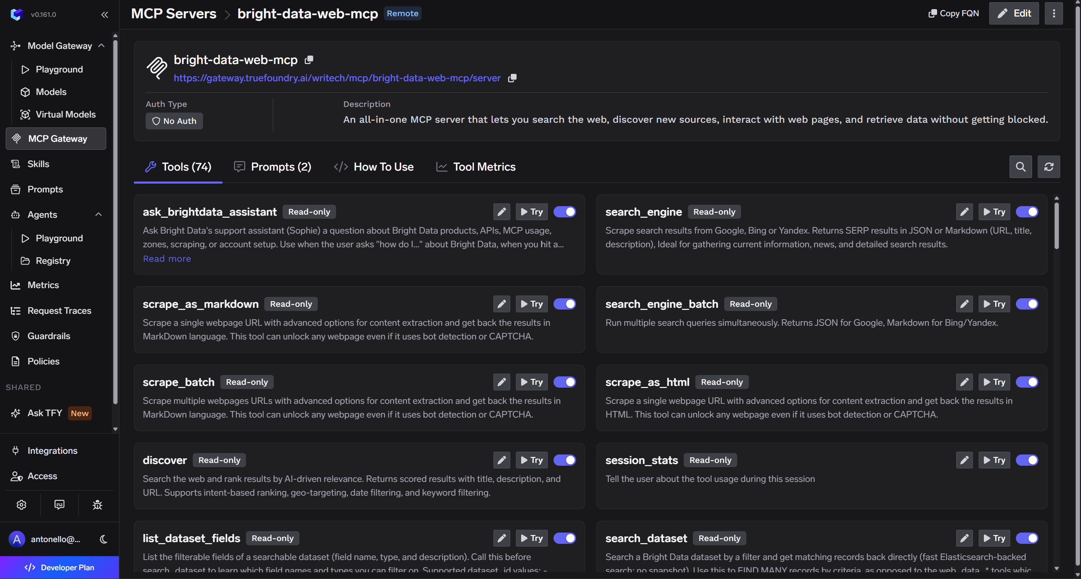Click Copy FQN
This screenshot has width=1081, height=579.
(953, 13)
